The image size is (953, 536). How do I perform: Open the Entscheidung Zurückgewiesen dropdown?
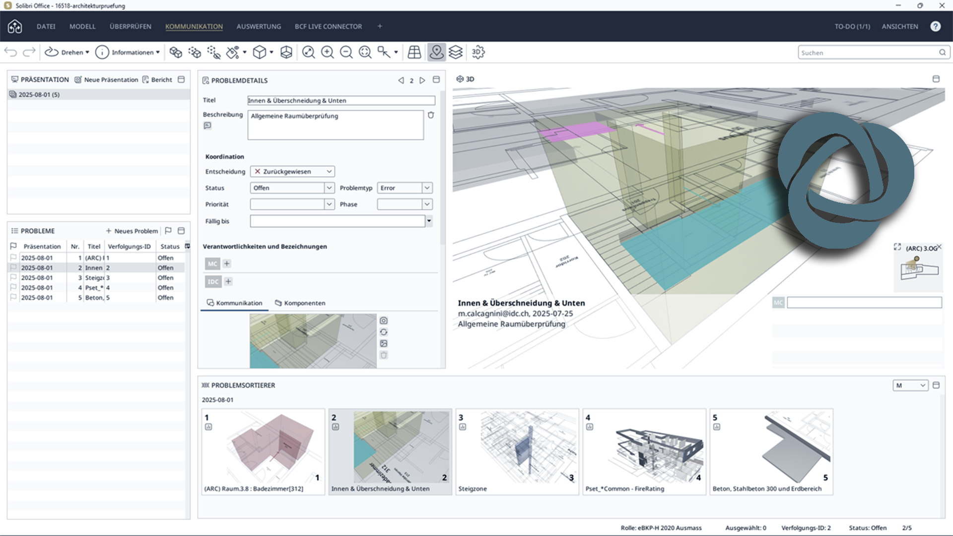click(292, 171)
